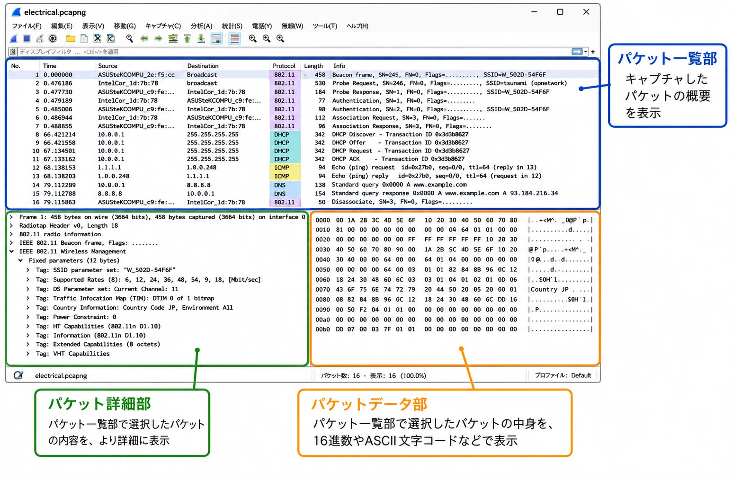
Task: Add a filter button with the plus icon
Action: [593, 52]
